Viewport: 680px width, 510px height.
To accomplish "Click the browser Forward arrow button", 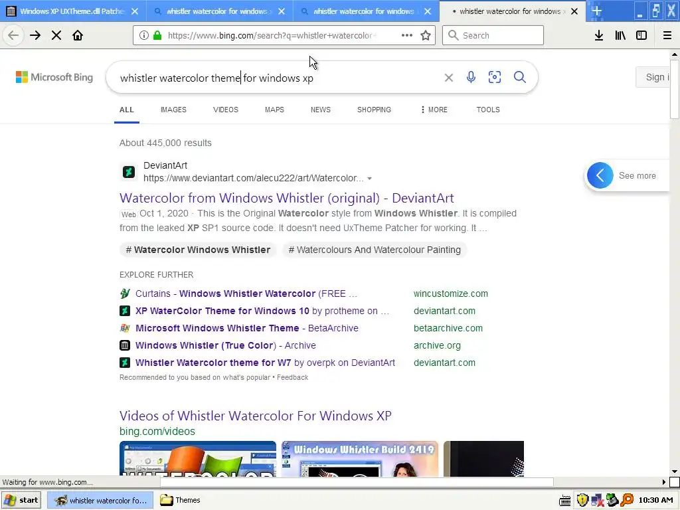I will [35, 35].
